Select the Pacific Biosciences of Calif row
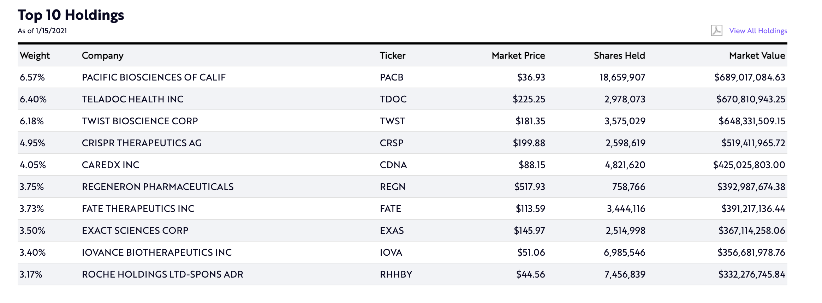Image resolution: width=822 pixels, height=303 pixels. [154, 77]
